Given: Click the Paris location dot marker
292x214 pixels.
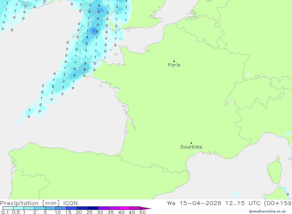Looking at the screenshot, I should 174,61.
